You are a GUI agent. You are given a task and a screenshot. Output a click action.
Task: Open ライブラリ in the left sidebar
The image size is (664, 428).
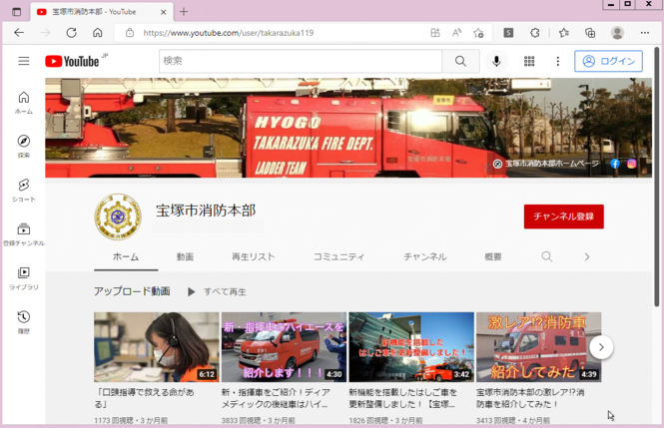[24, 278]
